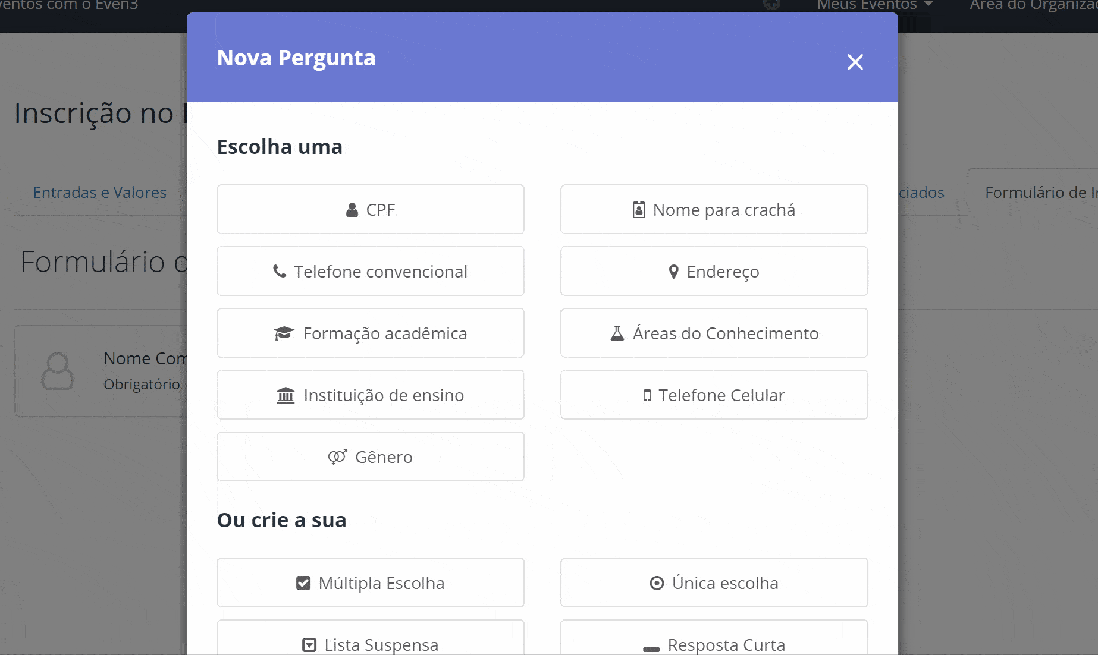Viewport: 1098px width, 655px height.
Task: Click the gender symbols icon for Gênero
Action: point(337,456)
